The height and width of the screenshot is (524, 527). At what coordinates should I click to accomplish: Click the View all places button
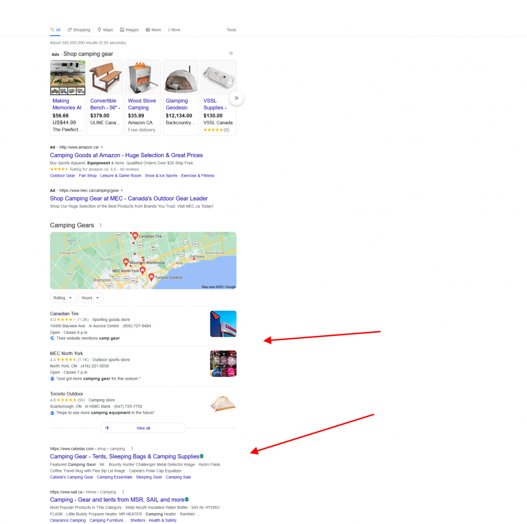pos(143,428)
